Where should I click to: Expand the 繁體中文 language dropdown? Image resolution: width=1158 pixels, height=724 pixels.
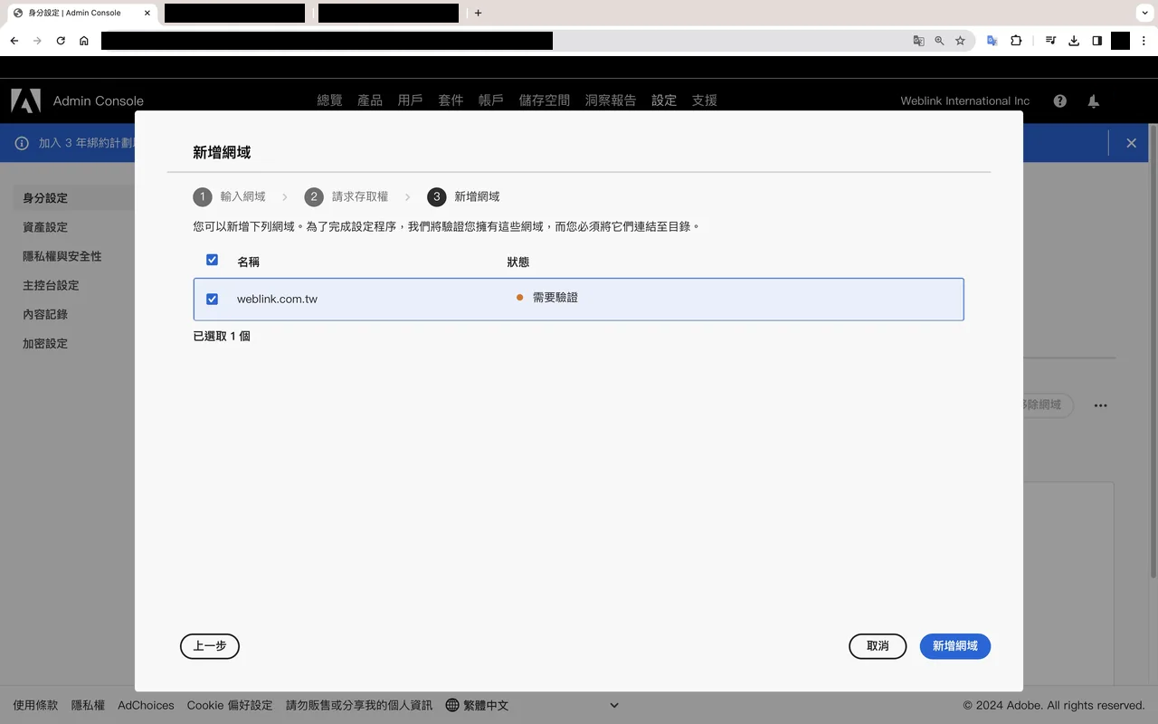click(x=532, y=705)
